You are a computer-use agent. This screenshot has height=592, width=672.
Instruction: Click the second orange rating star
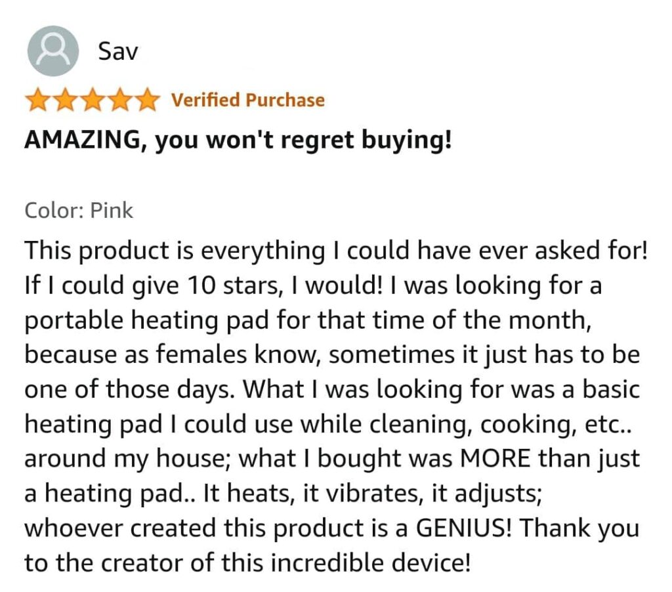65,100
